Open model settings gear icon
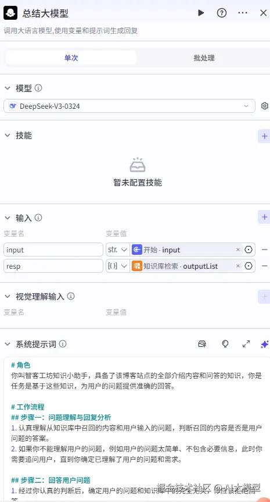Image resolution: width=270 pixels, height=502 pixels. (265, 106)
